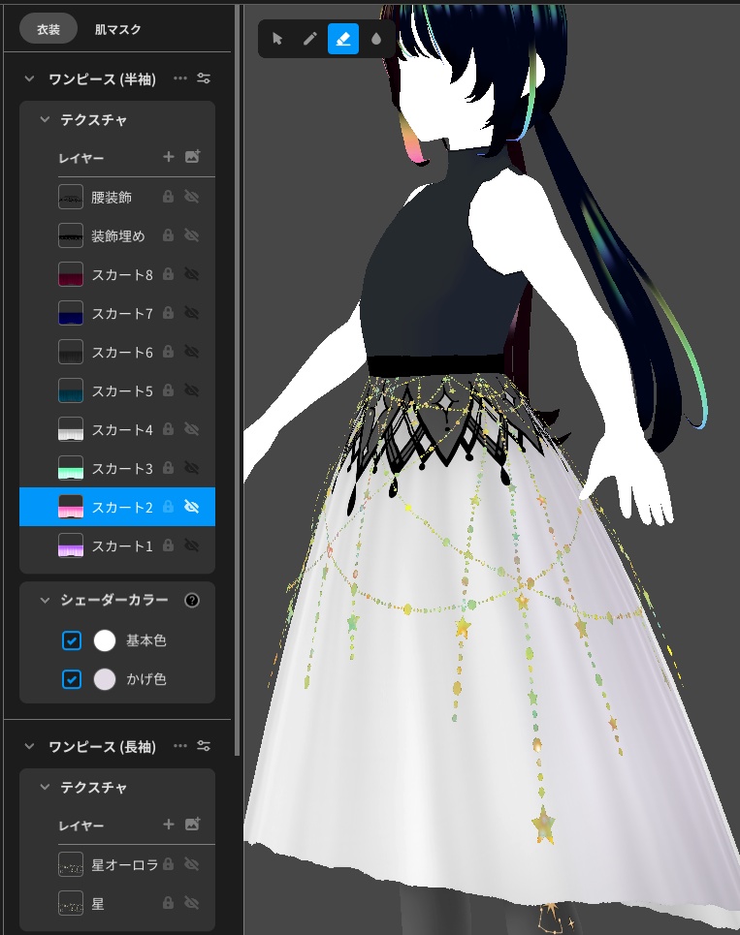The image size is (740, 935).
Task: Show the スカート3 layer
Action: [x=192, y=468]
